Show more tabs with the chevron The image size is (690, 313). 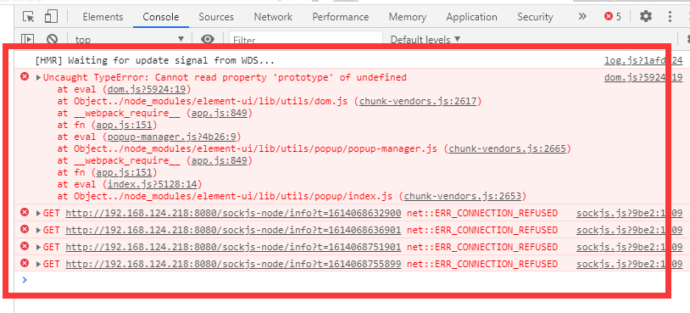click(x=582, y=17)
